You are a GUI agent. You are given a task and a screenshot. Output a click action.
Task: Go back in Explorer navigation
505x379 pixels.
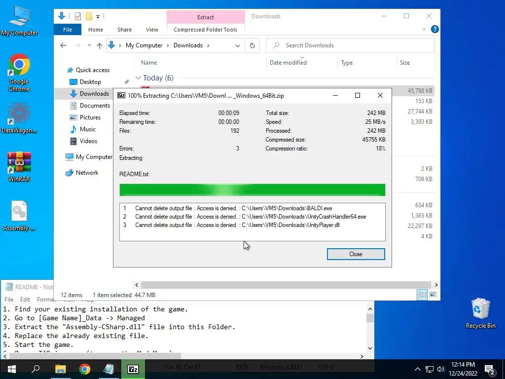point(63,45)
